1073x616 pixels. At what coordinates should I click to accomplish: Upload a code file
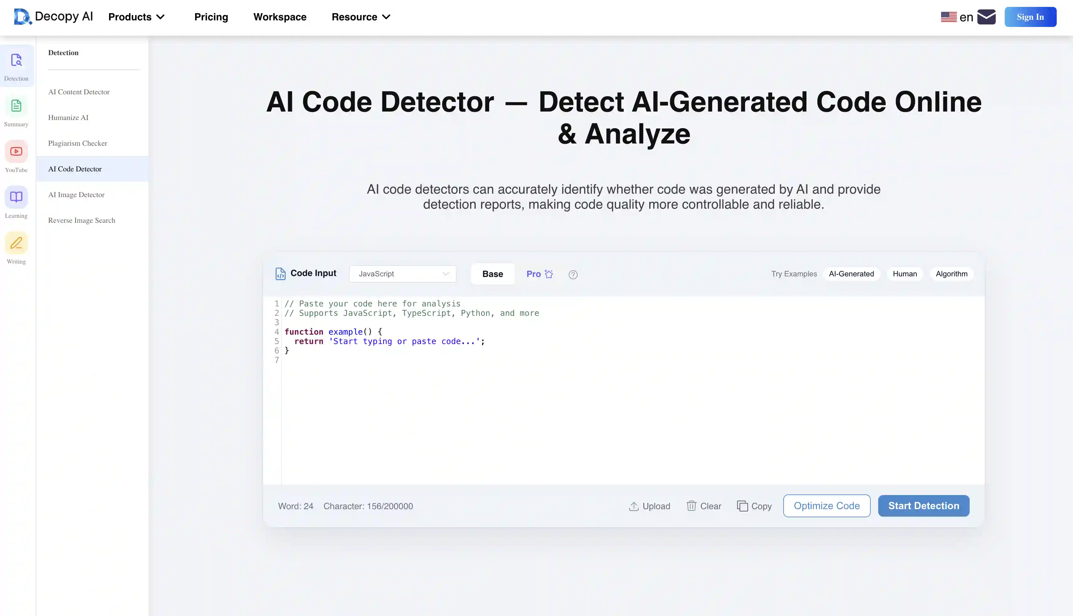click(x=650, y=506)
